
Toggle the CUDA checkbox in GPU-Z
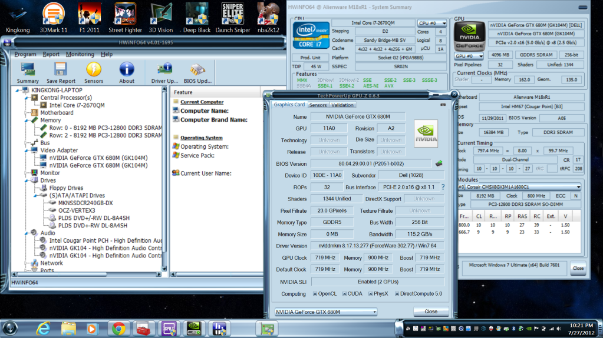[x=345, y=294]
